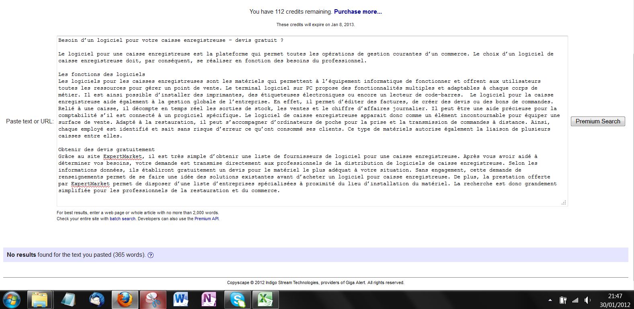Viewport: 634px width, 309px height.
Task: Open Windows Explorer from the taskbar
Action: 40,300
